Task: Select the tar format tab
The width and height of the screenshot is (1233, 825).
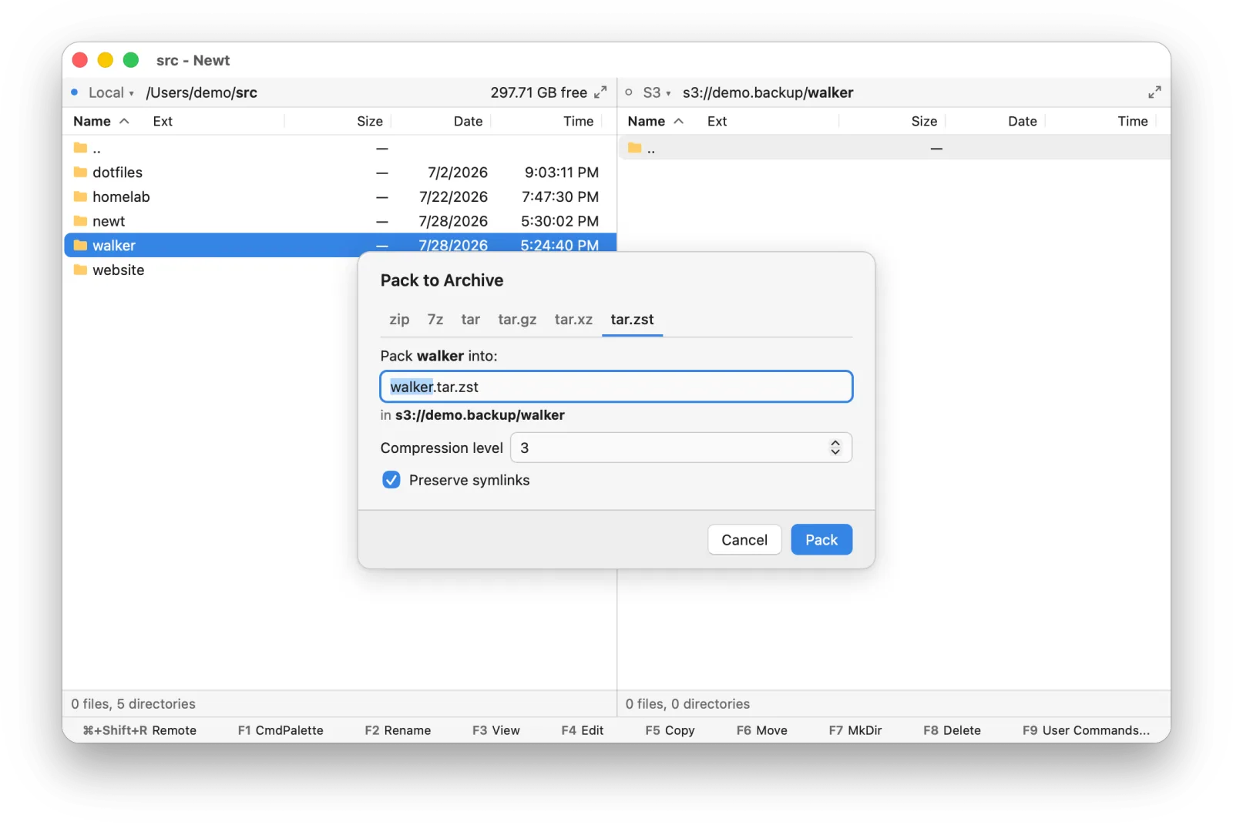Action: [471, 320]
